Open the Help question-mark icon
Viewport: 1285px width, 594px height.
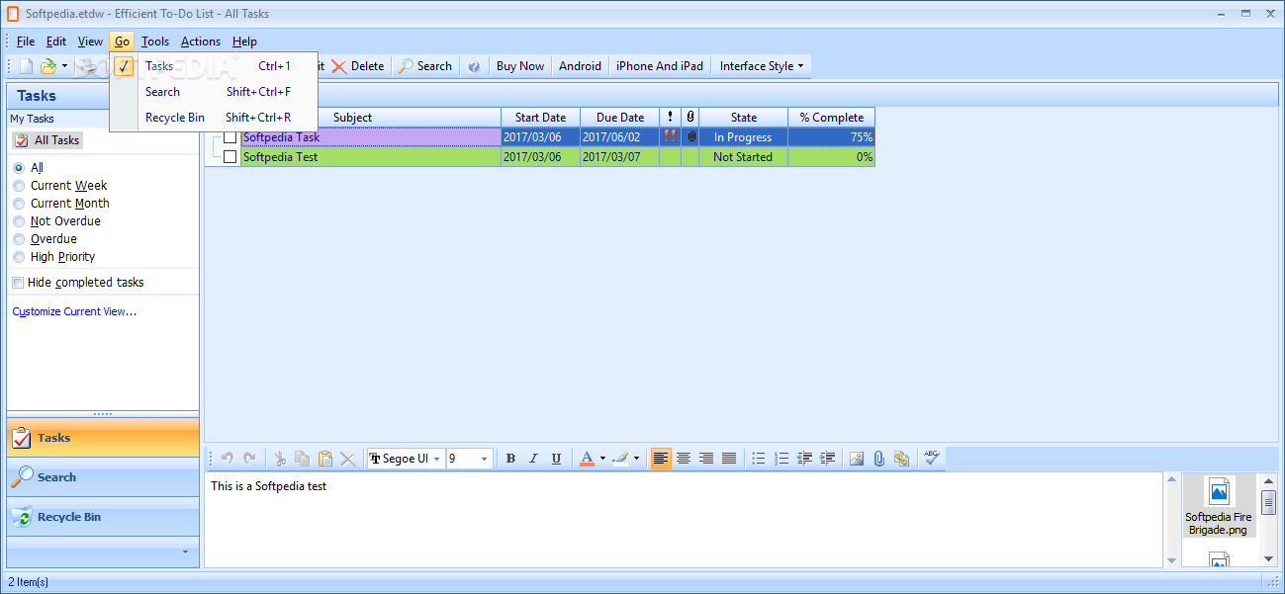tap(474, 66)
